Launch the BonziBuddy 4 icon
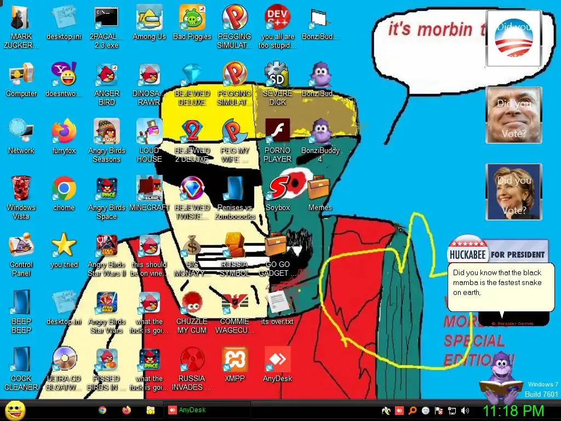The image size is (561, 421). point(320,132)
